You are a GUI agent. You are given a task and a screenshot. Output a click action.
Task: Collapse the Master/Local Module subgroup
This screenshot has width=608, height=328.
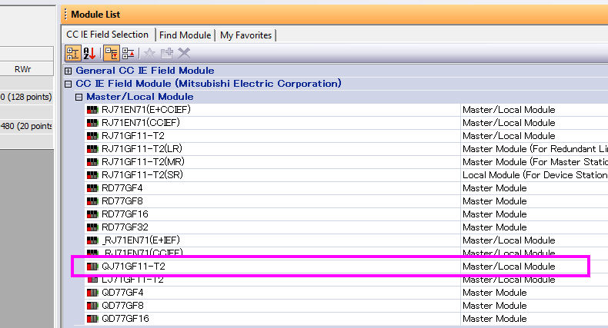(79, 97)
